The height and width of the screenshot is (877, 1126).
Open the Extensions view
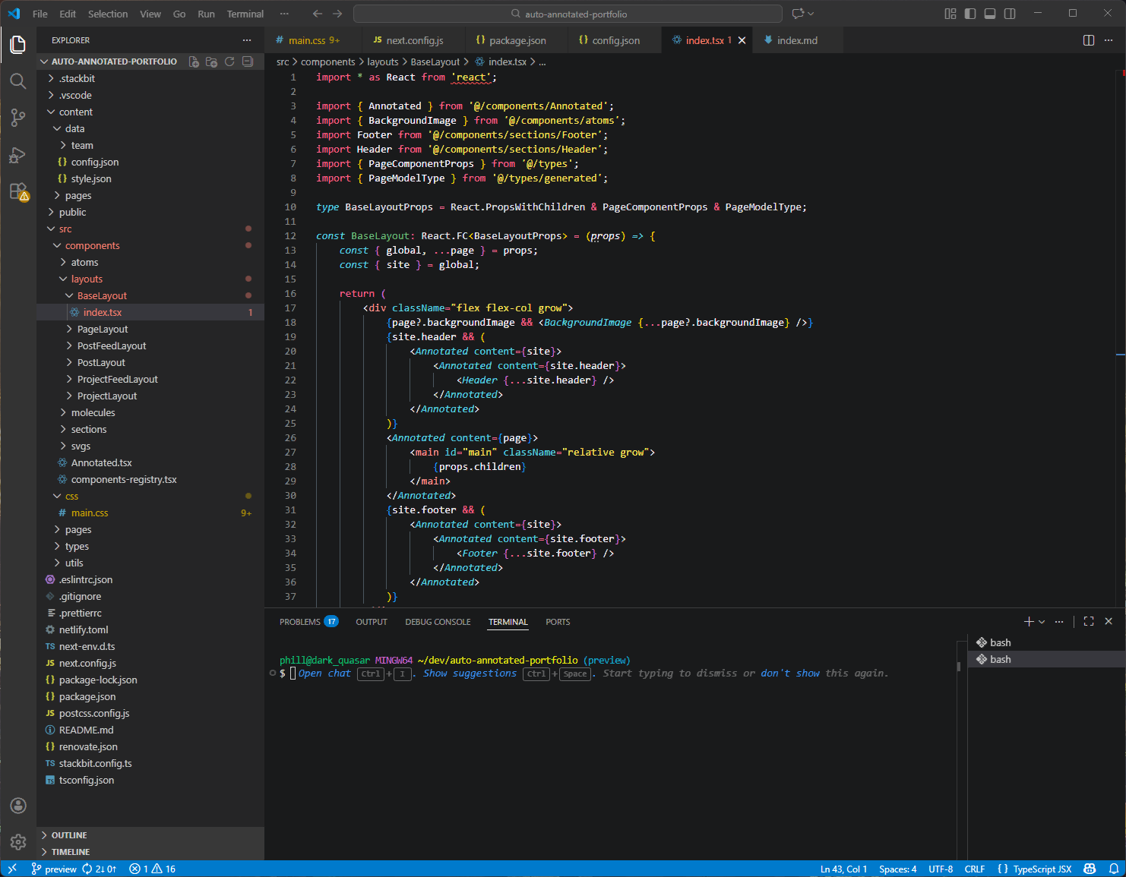tap(18, 192)
